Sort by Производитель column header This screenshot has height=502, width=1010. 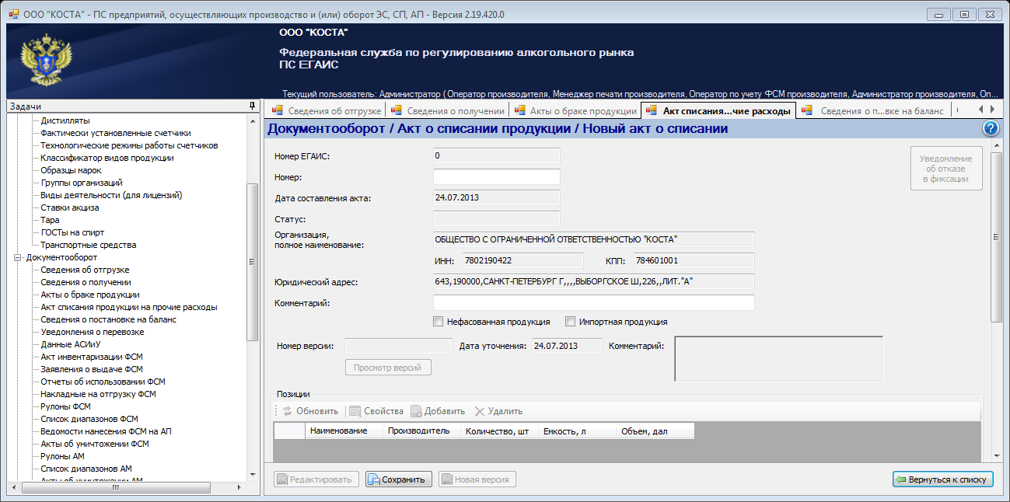pyautogui.click(x=421, y=431)
